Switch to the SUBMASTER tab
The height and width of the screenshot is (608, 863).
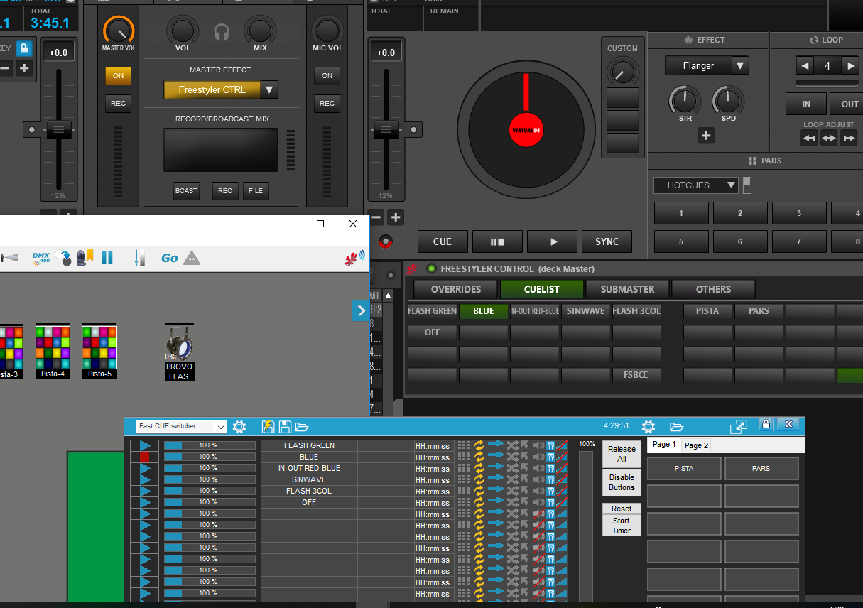(627, 289)
